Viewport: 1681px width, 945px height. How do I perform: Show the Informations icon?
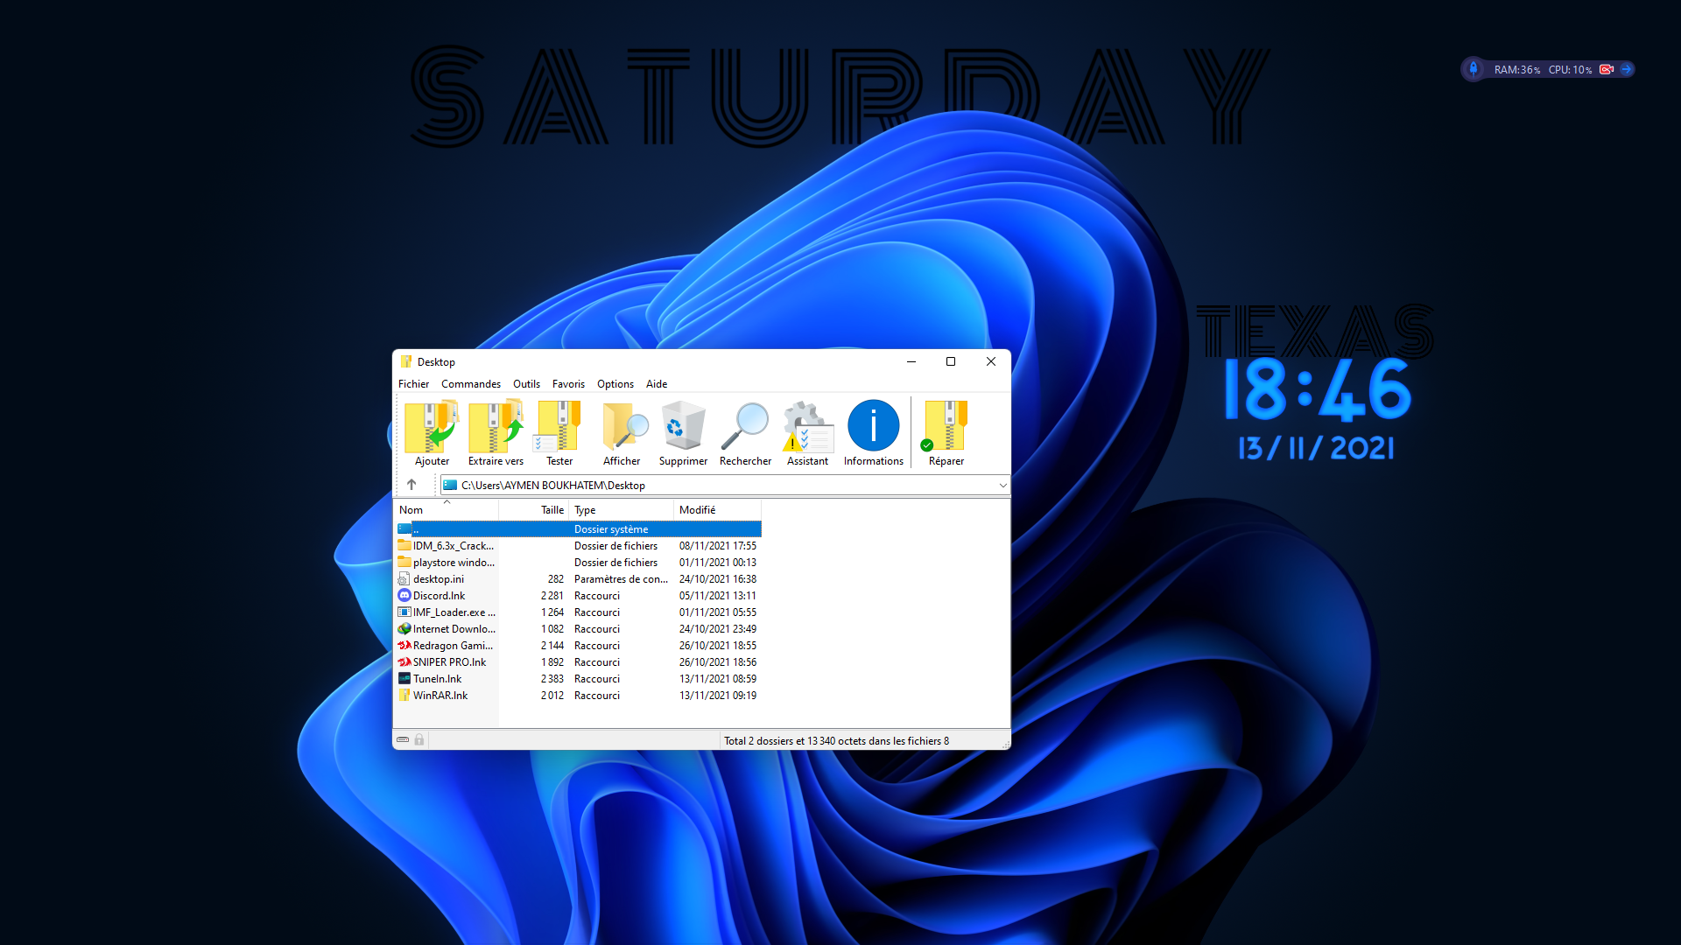pyautogui.click(x=873, y=427)
